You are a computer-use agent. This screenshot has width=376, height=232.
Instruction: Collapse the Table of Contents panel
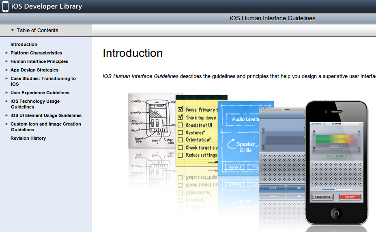click(13, 30)
